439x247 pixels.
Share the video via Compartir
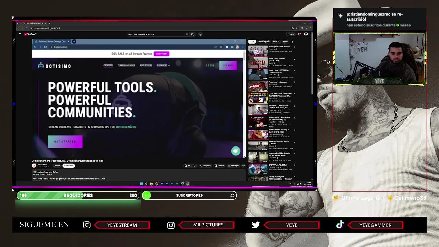(x=205, y=166)
